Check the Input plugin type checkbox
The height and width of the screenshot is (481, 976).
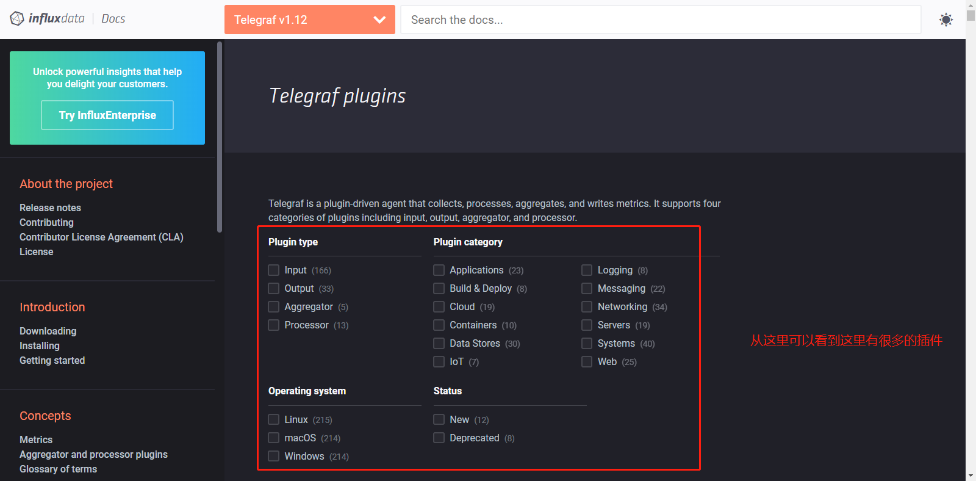coord(274,270)
